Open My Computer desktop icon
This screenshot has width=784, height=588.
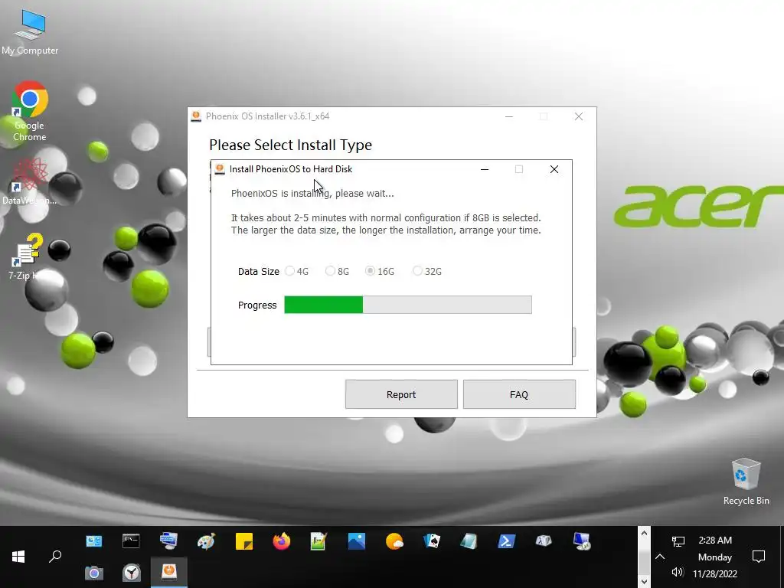[x=30, y=32]
